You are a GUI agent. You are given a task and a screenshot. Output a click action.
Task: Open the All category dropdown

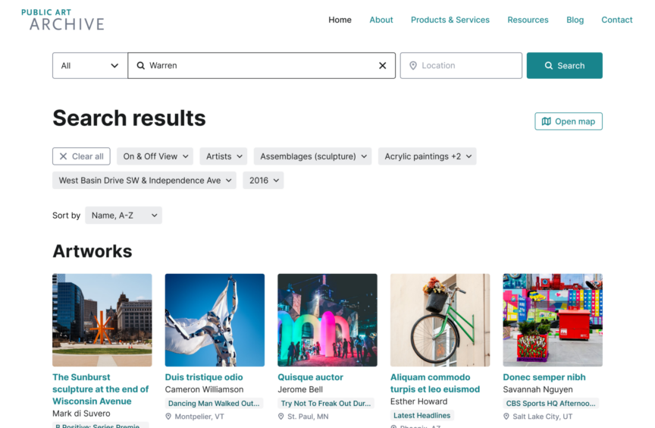point(89,66)
